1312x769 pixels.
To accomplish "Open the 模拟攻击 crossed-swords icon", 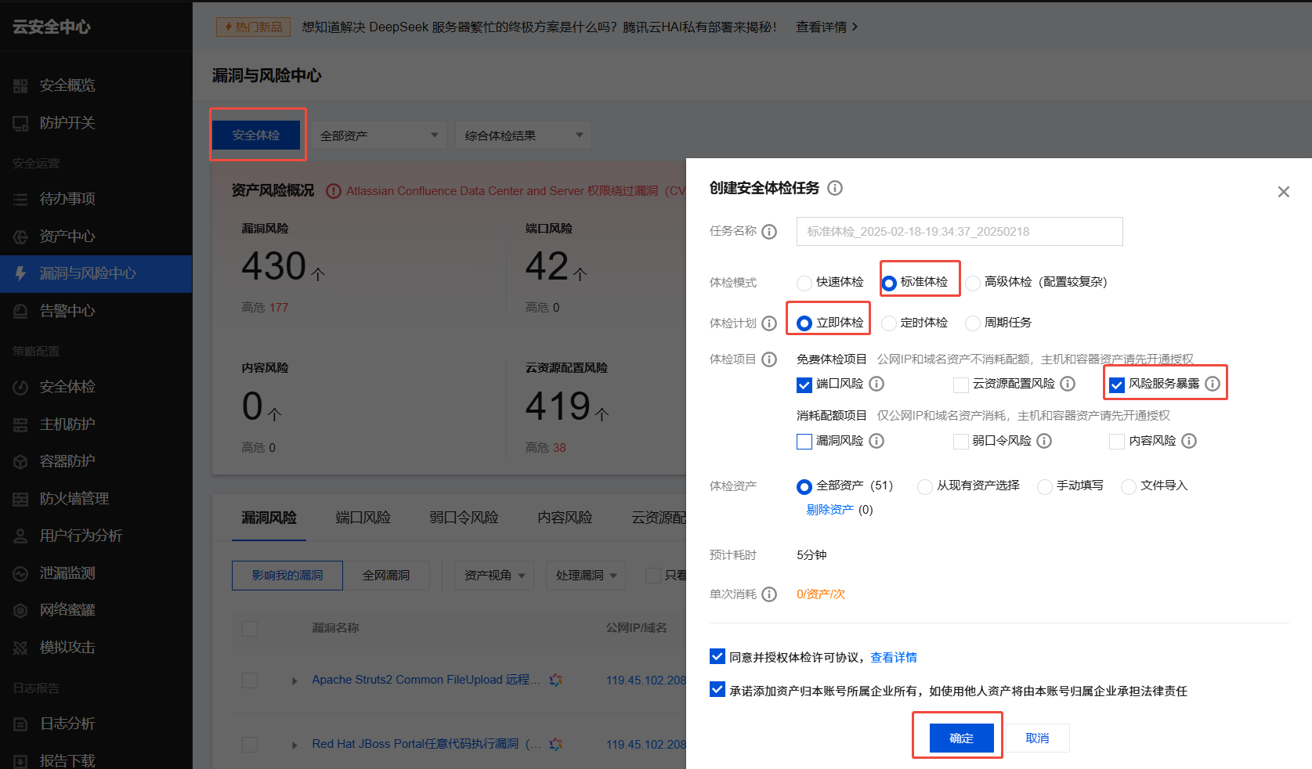I will coord(20,648).
